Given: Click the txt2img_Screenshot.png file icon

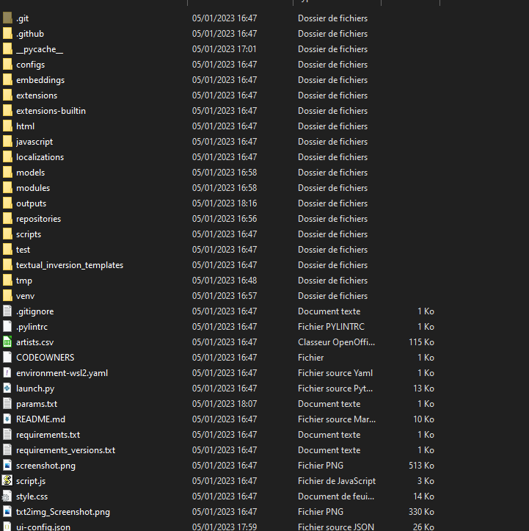Looking at the screenshot, I should pyautogui.click(x=7, y=512).
